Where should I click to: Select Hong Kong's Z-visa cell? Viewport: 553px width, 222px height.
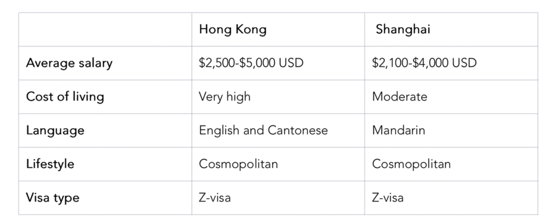(x=215, y=198)
